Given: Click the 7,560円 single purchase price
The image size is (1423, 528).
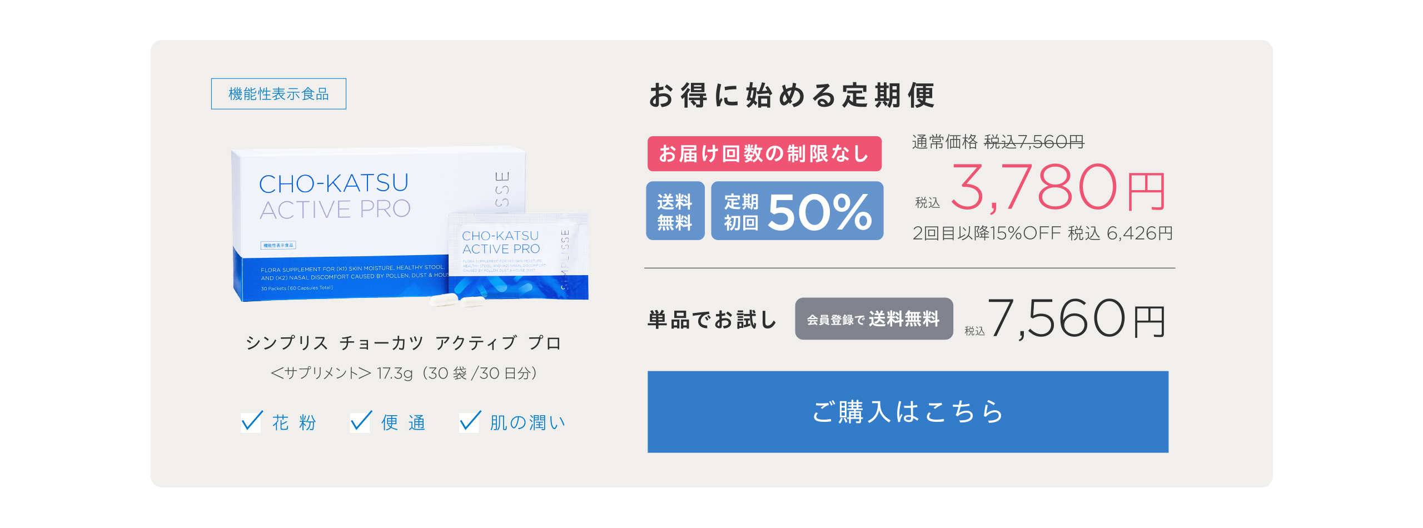Looking at the screenshot, I should 1077,318.
